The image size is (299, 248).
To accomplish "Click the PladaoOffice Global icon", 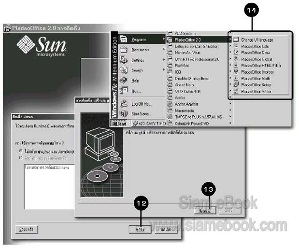I will [236, 59].
